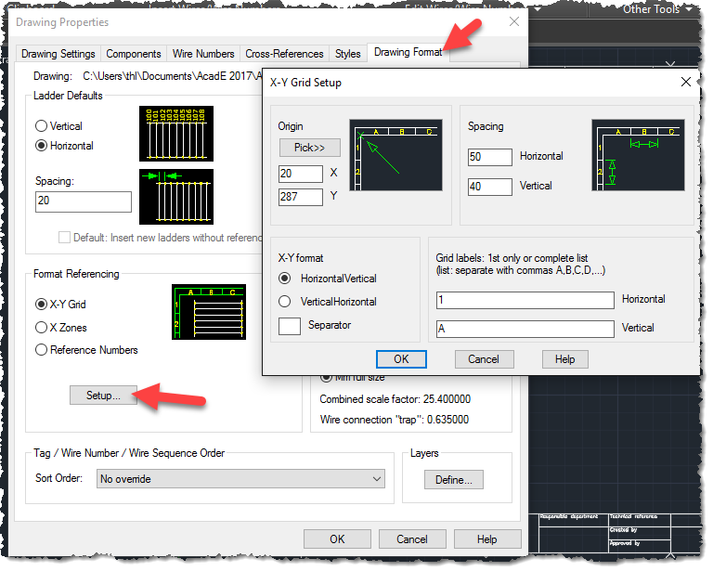Select X Zones format referencing
Image resolution: width=713 pixels, height=571 pixels.
tap(61, 328)
